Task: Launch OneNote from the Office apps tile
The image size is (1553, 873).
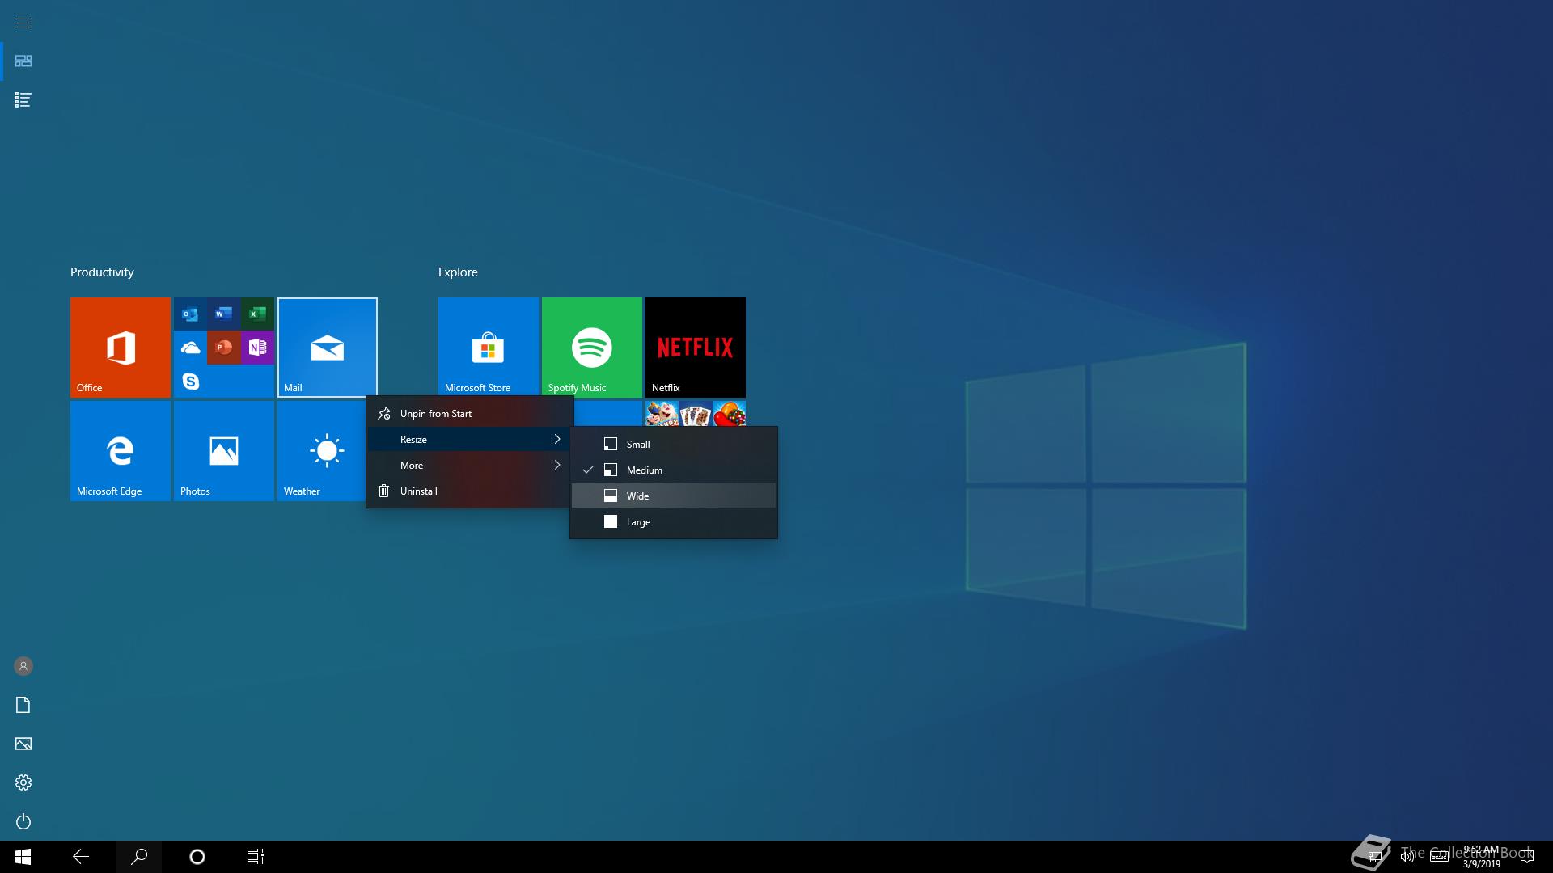Action: [x=257, y=348]
